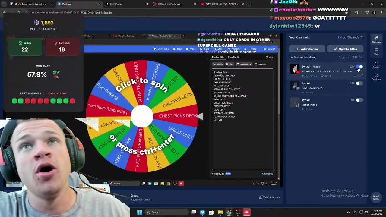Expand Paired Channels chevron
The width and height of the screenshot is (386, 217).
click(x=362, y=37)
